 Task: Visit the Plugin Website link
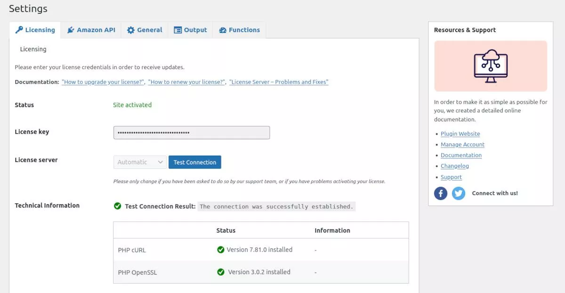pos(460,134)
